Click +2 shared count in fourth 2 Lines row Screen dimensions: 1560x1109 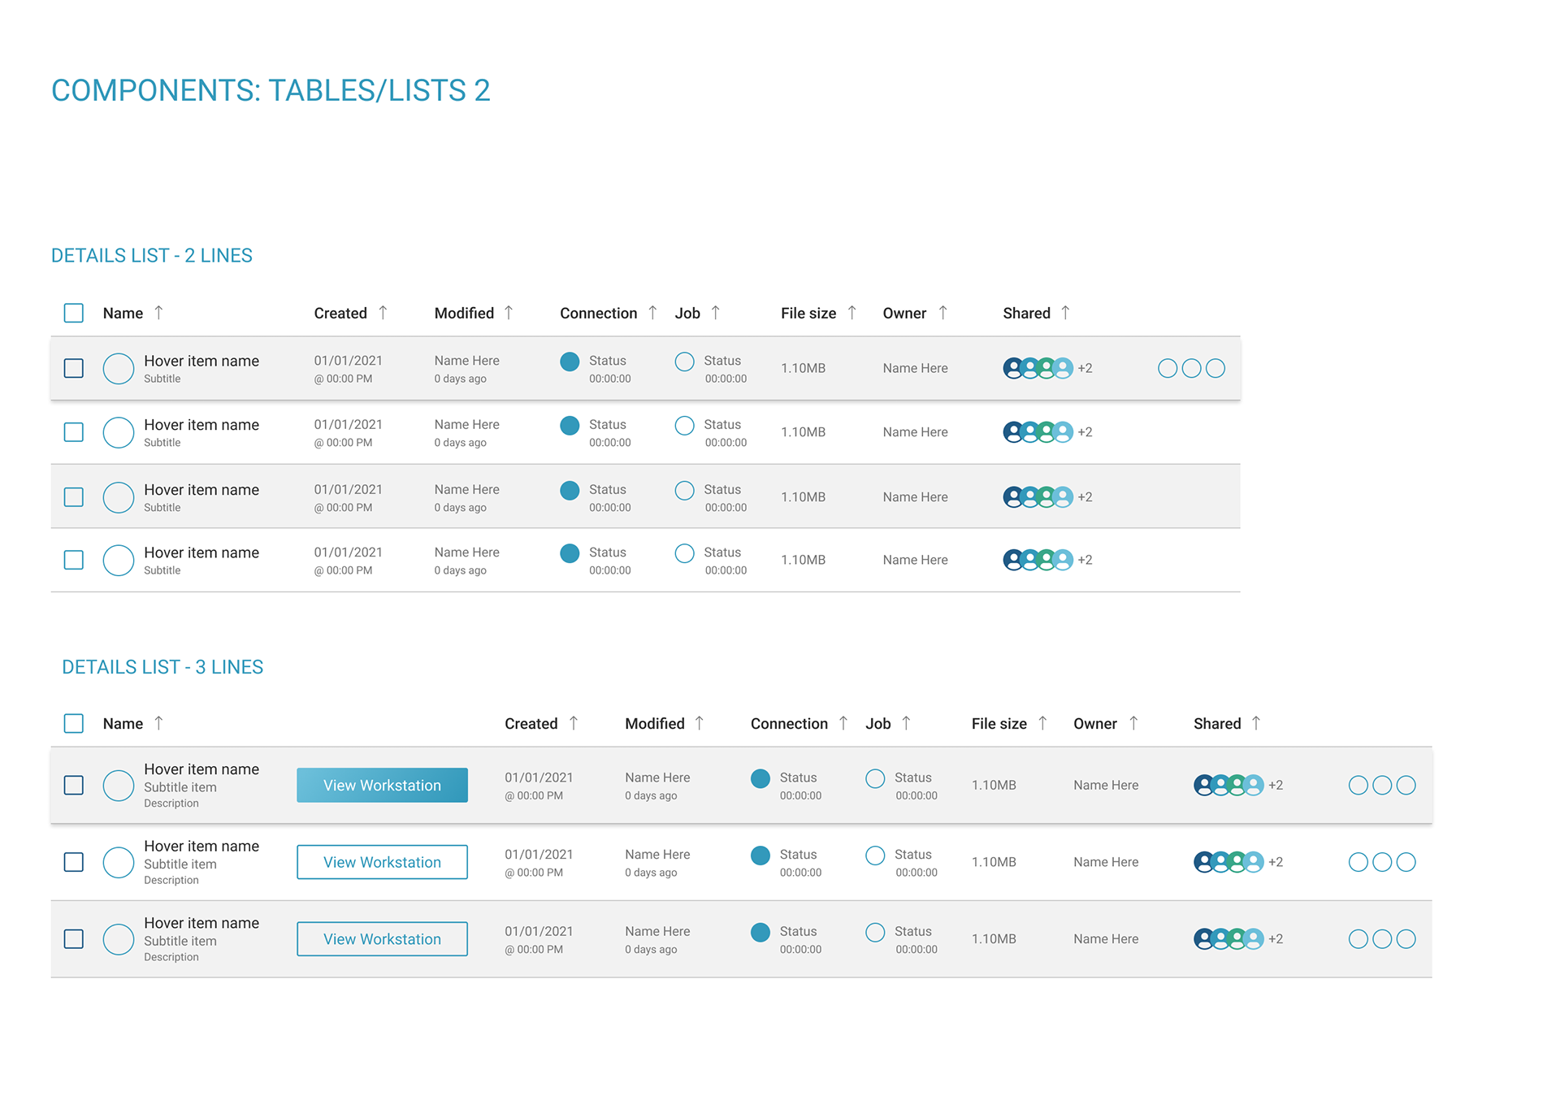pyautogui.click(x=1085, y=560)
